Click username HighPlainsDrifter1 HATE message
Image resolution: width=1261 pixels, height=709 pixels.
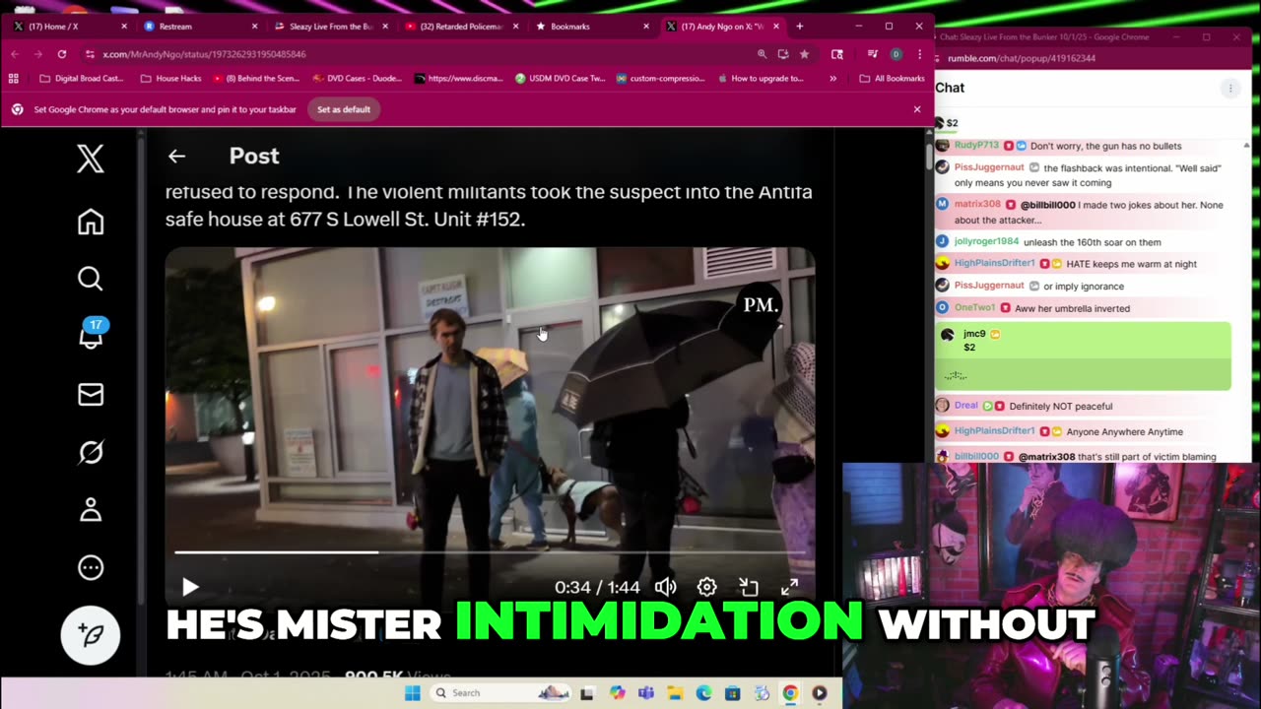[994, 264]
